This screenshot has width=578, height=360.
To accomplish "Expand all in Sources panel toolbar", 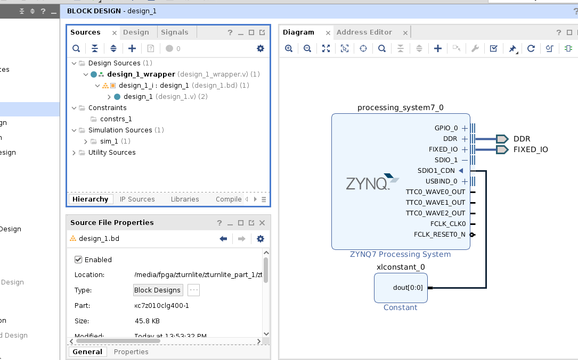I will point(113,48).
